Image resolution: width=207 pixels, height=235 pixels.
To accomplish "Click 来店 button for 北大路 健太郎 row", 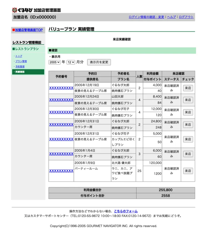I will click(188, 171).
